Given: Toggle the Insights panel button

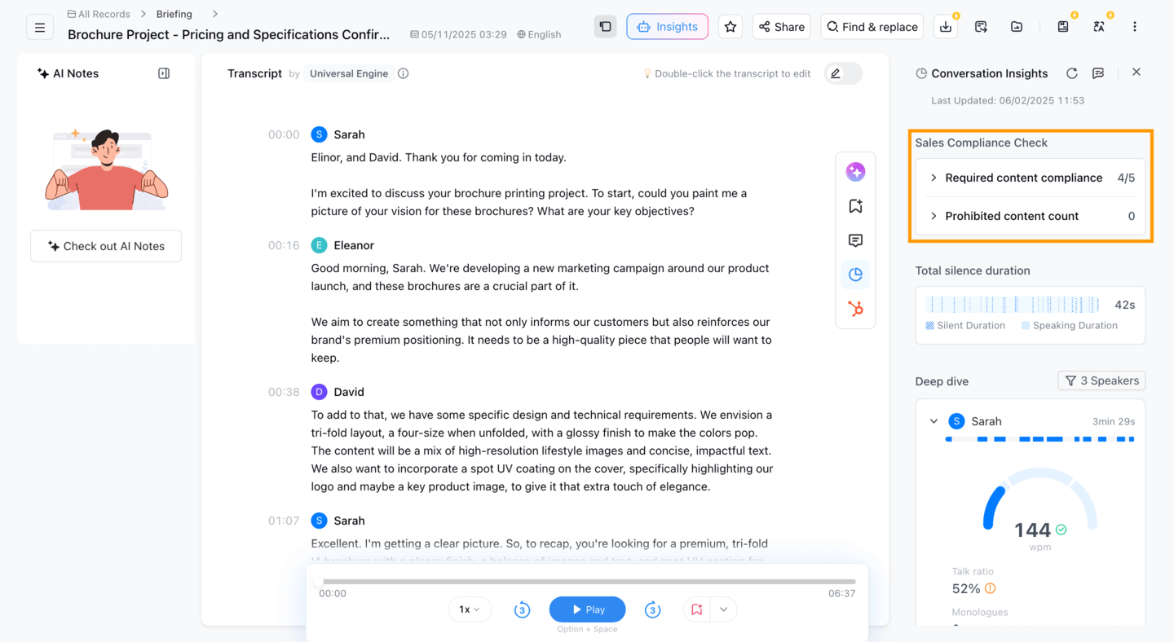Looking at the screenshot, I should [667, 27].
